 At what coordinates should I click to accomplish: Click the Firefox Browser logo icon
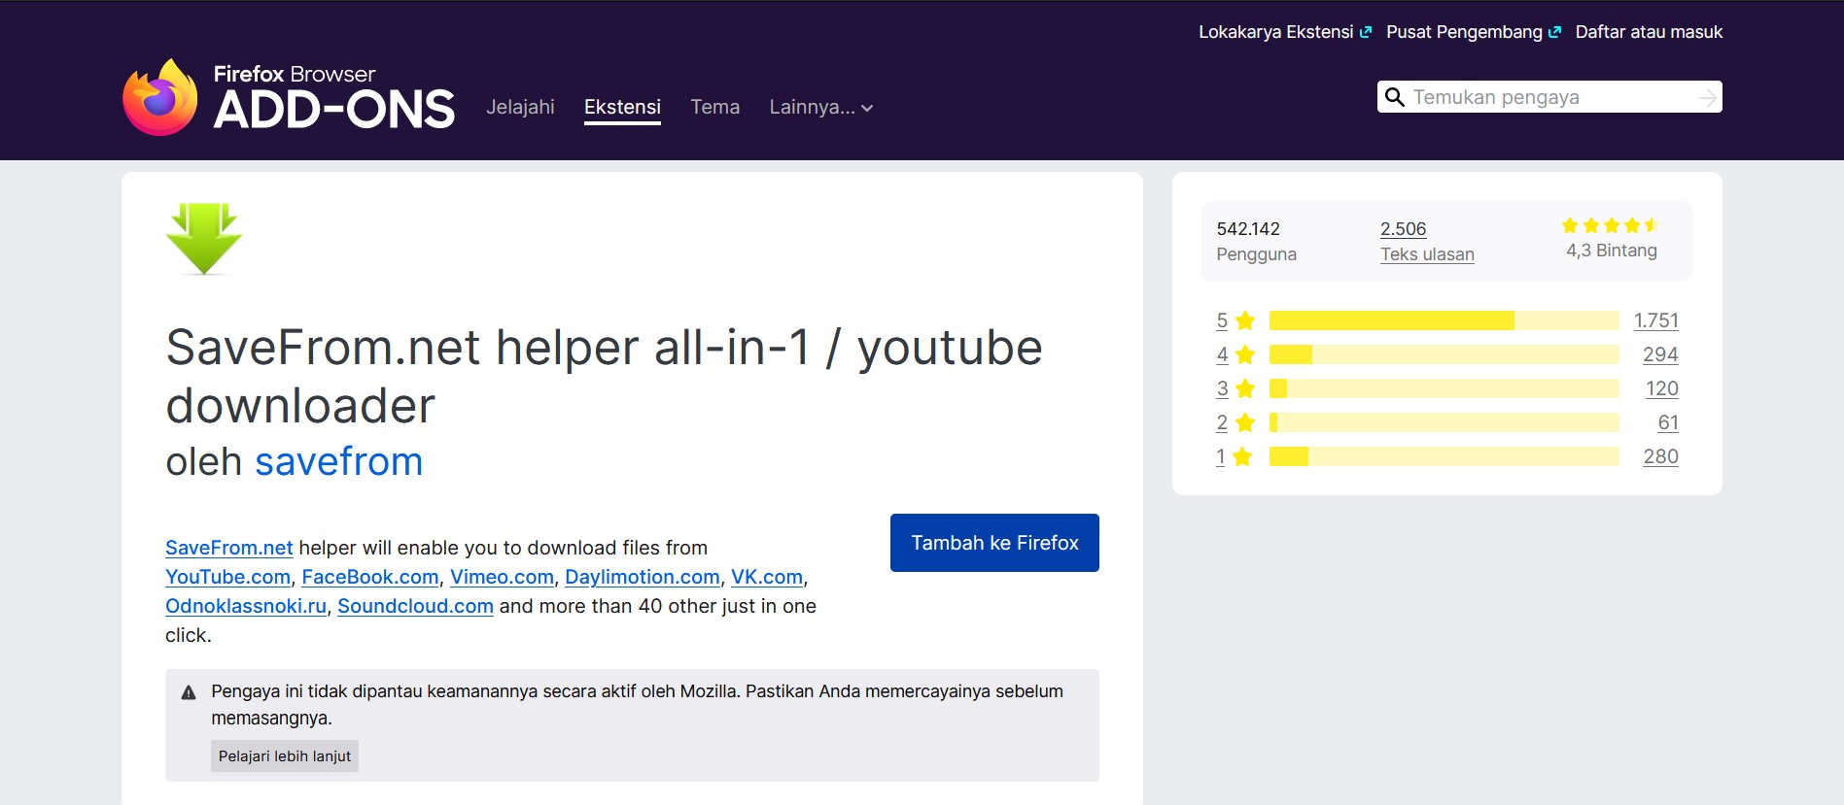pos(159,97)
